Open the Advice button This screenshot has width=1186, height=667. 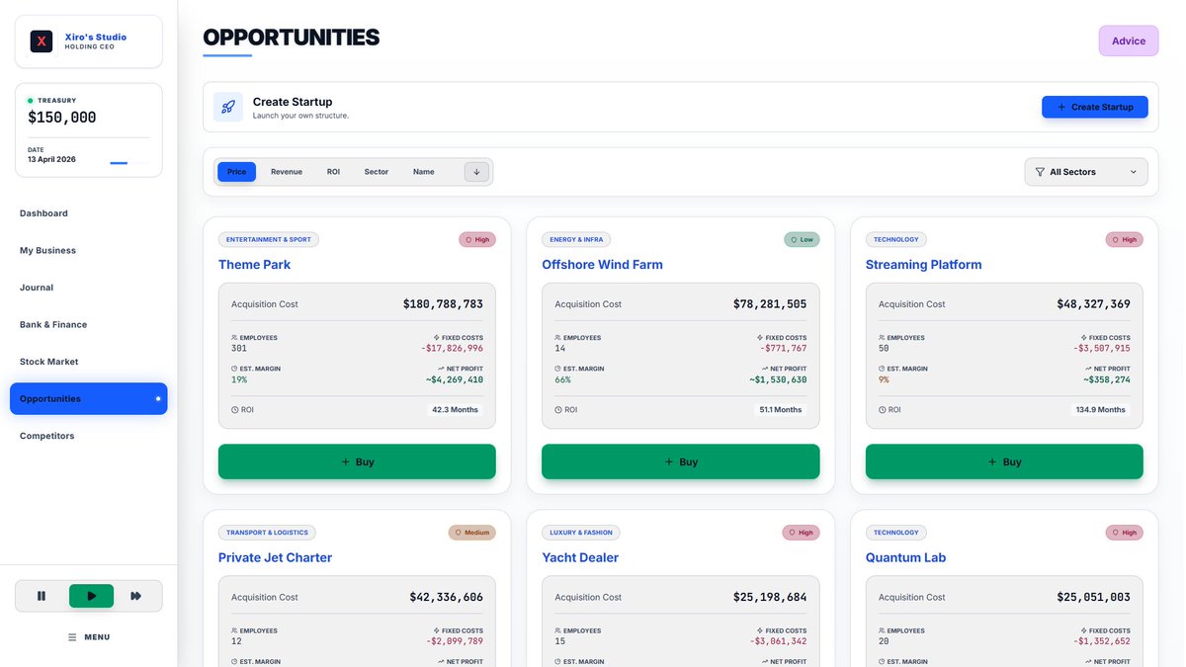1129,41
